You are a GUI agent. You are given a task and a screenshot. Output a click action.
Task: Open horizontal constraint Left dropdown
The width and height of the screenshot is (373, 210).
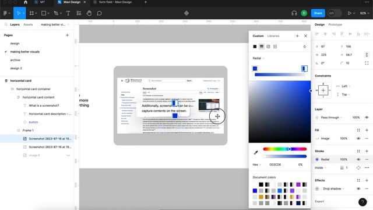[x=343, y=86]
